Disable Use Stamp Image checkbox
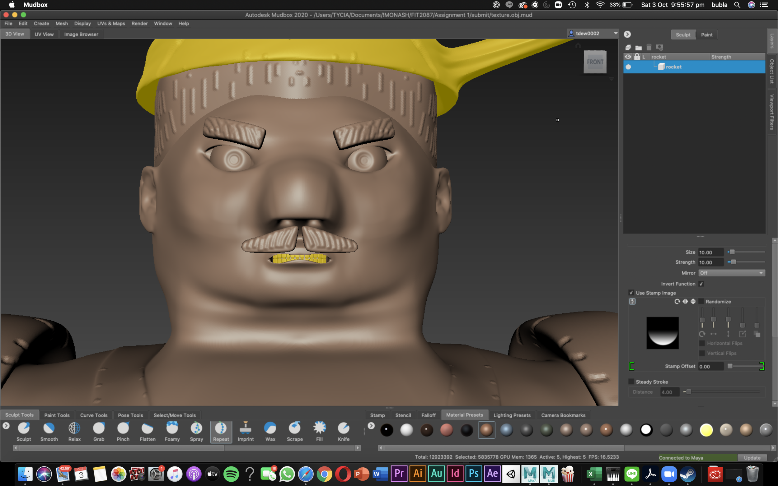The width and height of the screenshot is (778, 486). click(x=631, y=293)
